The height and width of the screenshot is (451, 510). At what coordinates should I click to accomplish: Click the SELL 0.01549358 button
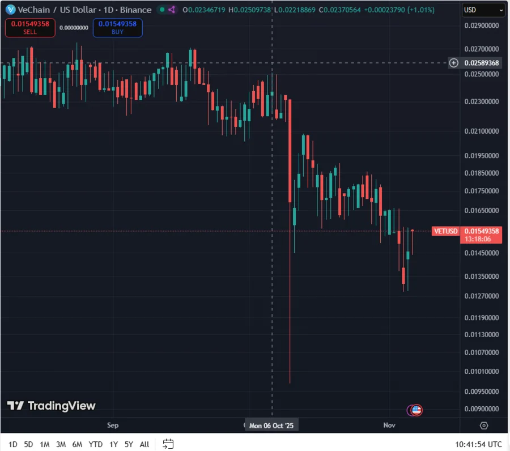click(x=30, y=28)
